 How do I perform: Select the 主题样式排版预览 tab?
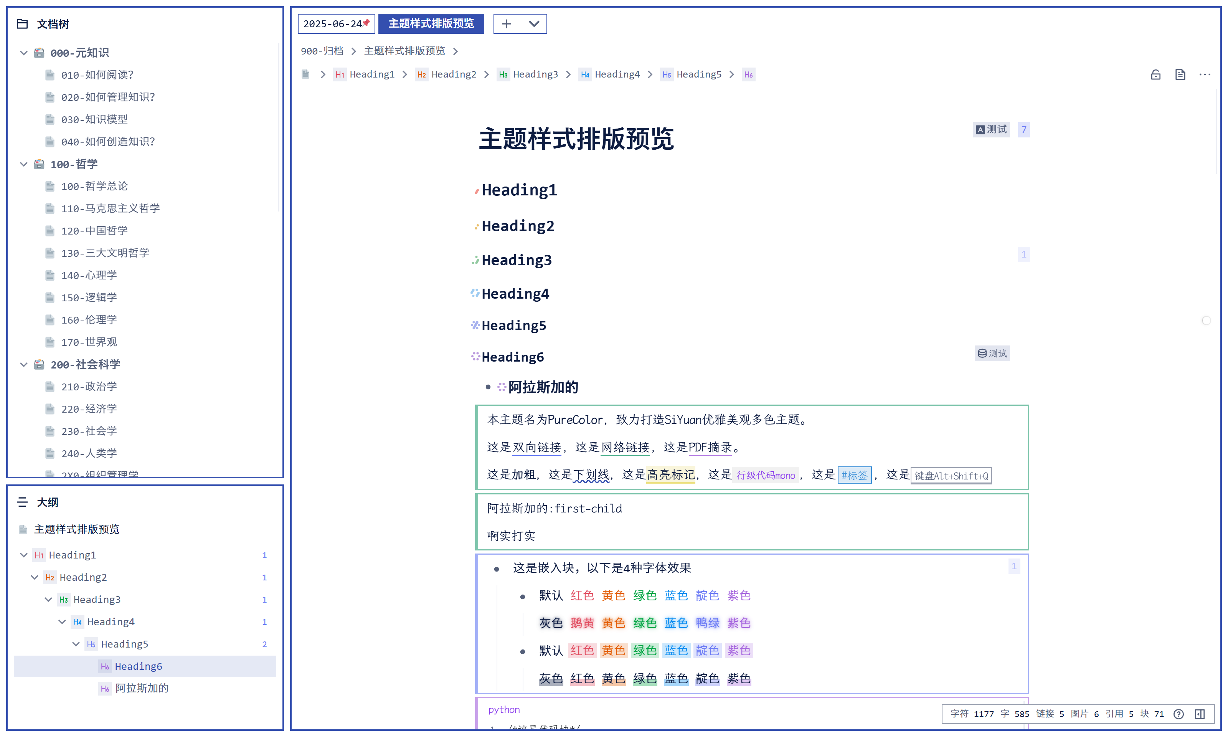[x=431, y=23]
